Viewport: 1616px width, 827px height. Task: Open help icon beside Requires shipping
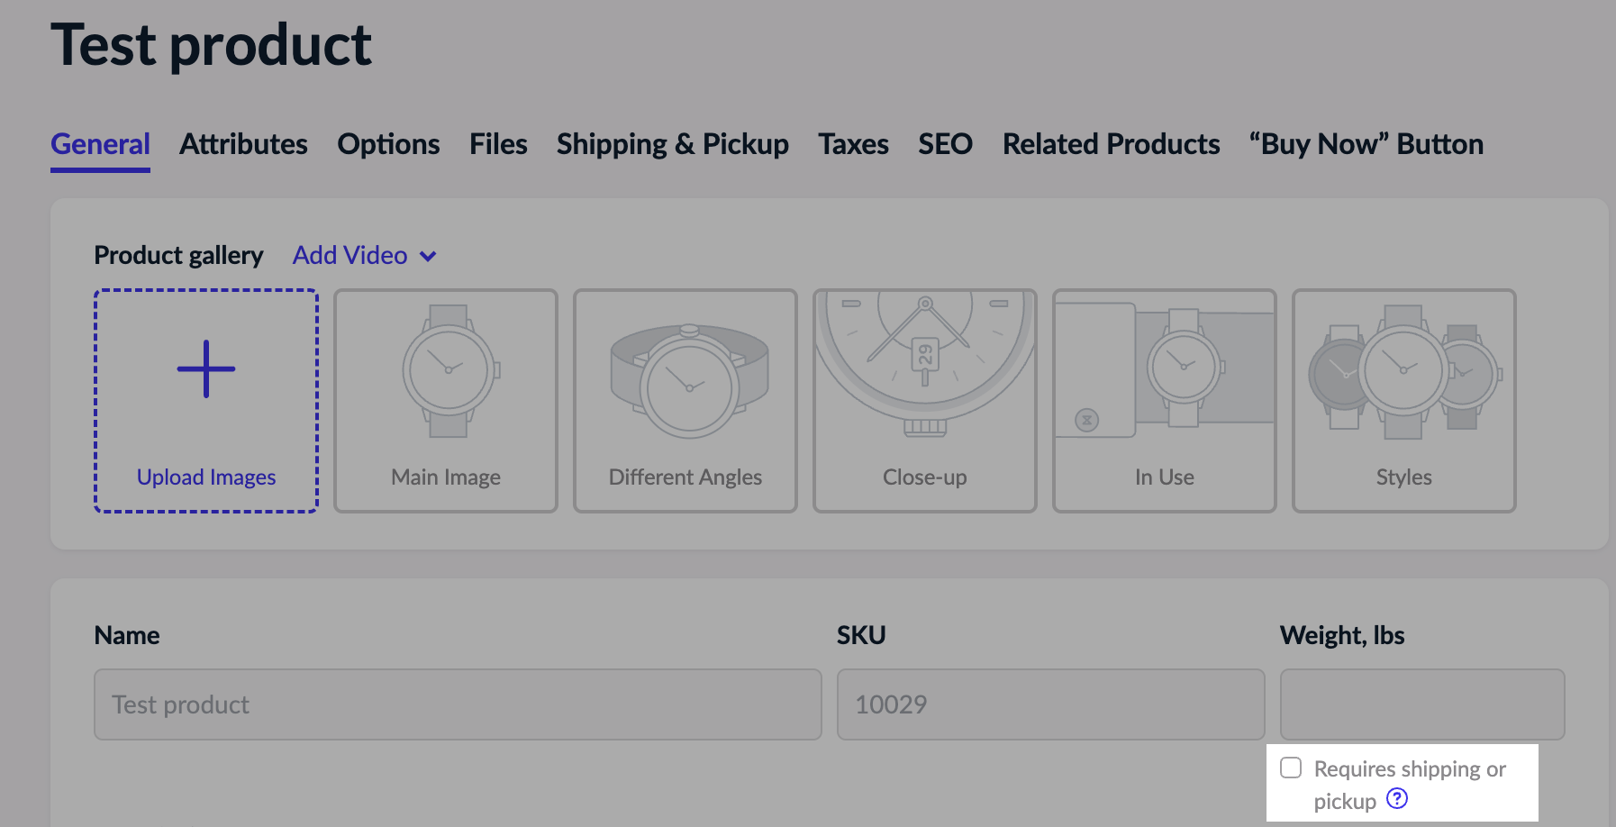1397,798
